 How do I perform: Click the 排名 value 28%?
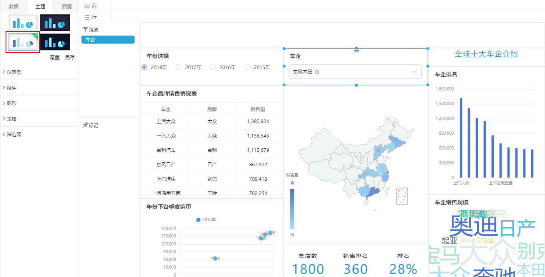click(x=403, y=269)
